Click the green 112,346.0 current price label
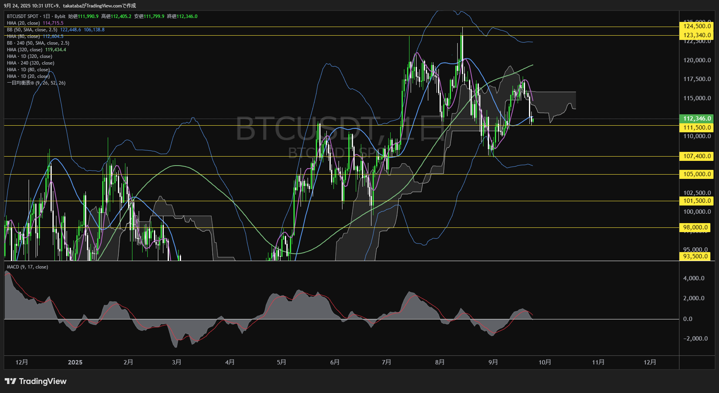The image size is (719, 393). [x=697, y=119]
